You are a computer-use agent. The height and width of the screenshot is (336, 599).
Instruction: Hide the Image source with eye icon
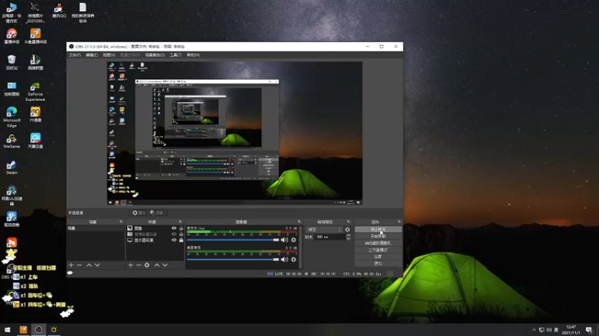click(174, 228)
